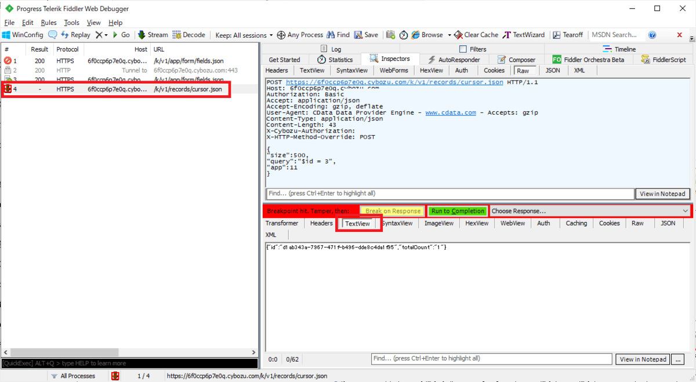Open the Composer tab
Image resolution: width=696 pixels, height=382 pixels.
(516, 60)
